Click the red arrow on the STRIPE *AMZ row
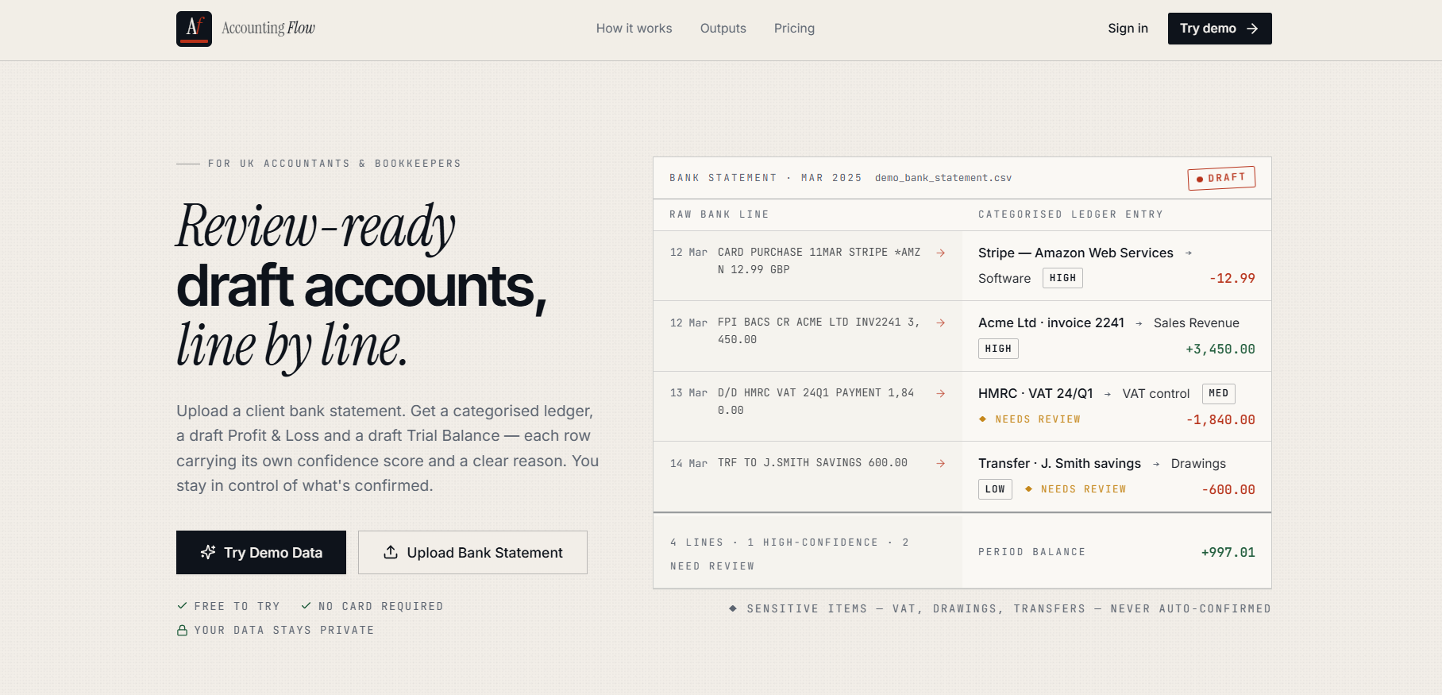 [941, 253]
